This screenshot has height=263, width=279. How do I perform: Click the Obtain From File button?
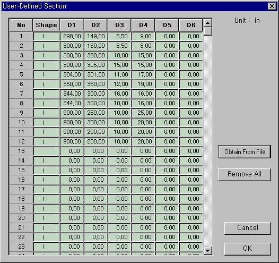click(x=245, y=151)
